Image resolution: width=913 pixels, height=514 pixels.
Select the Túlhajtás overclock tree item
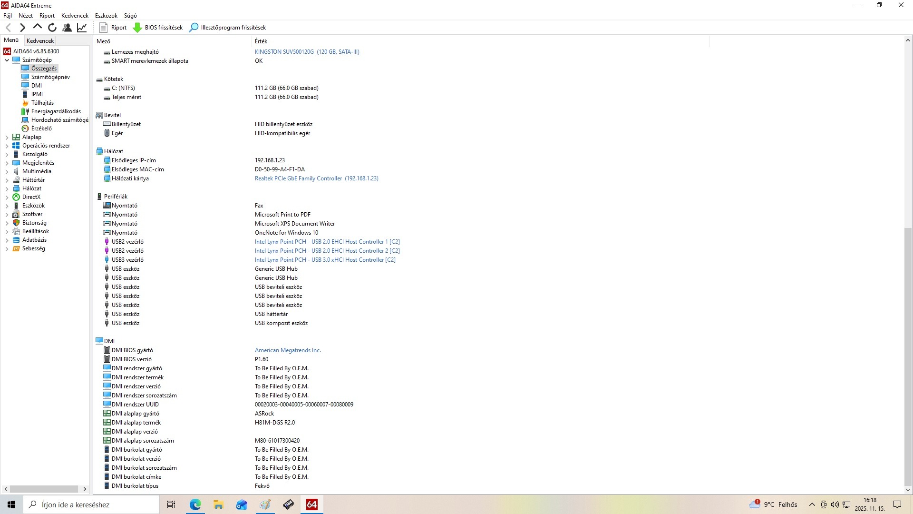(42, 103)
